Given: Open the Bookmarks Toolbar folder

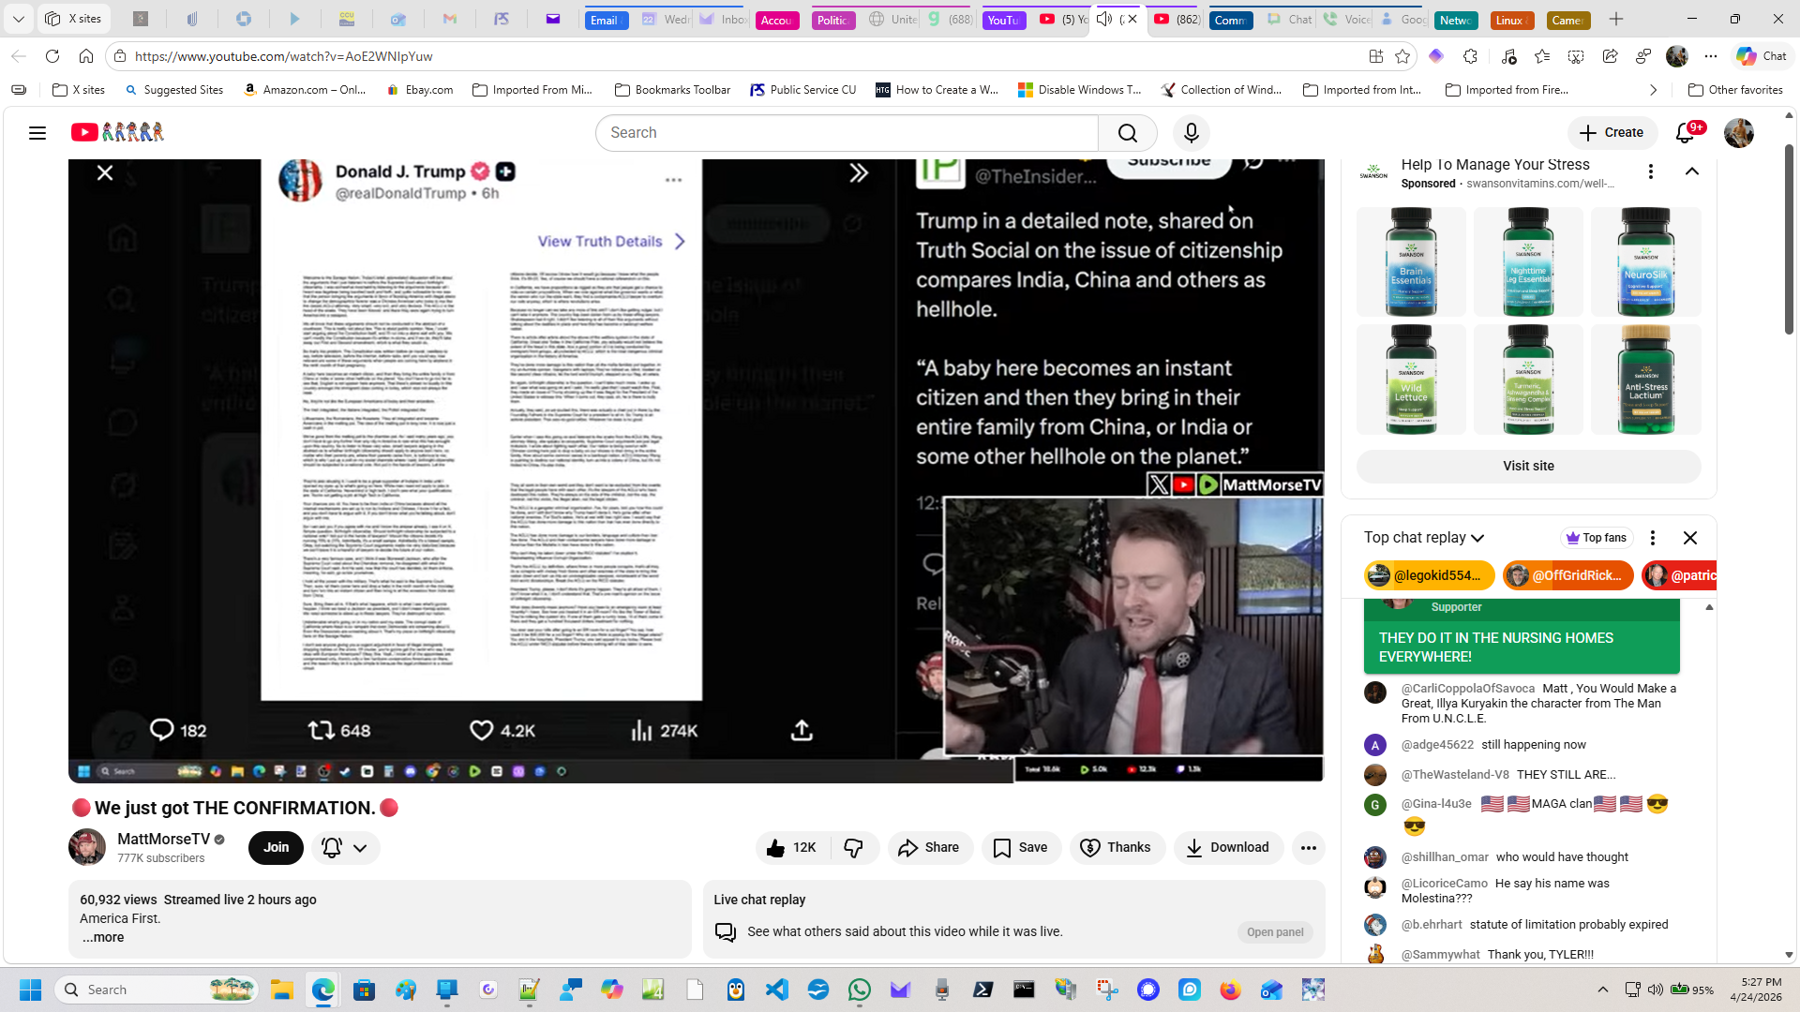Looking at the screenshot, I should (x=672, y=90).
